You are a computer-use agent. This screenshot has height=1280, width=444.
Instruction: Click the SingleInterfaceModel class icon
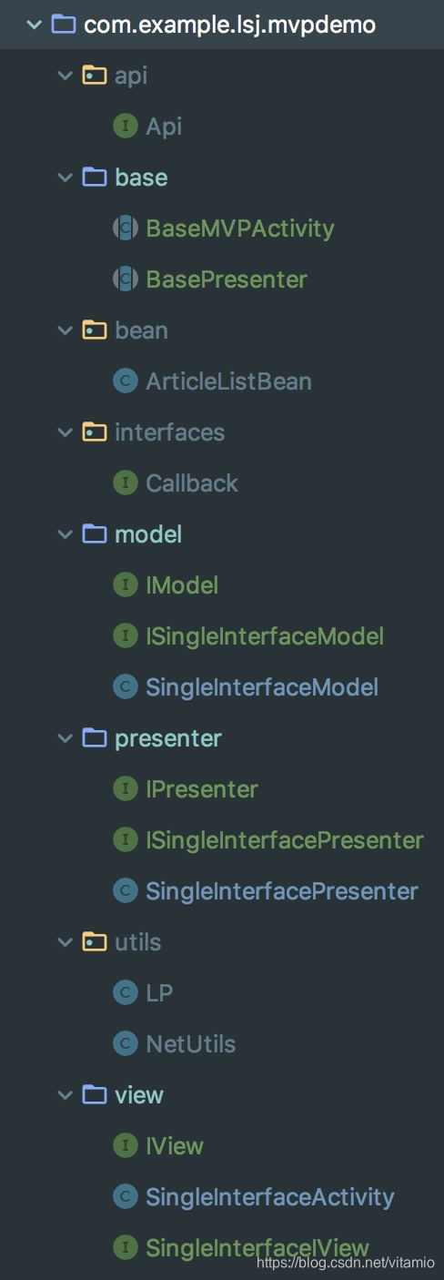[x=125, y=686]
